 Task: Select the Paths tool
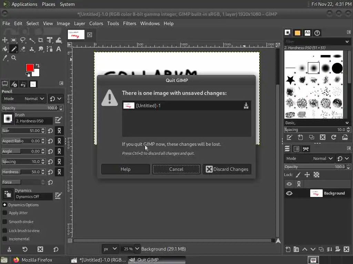50,49
